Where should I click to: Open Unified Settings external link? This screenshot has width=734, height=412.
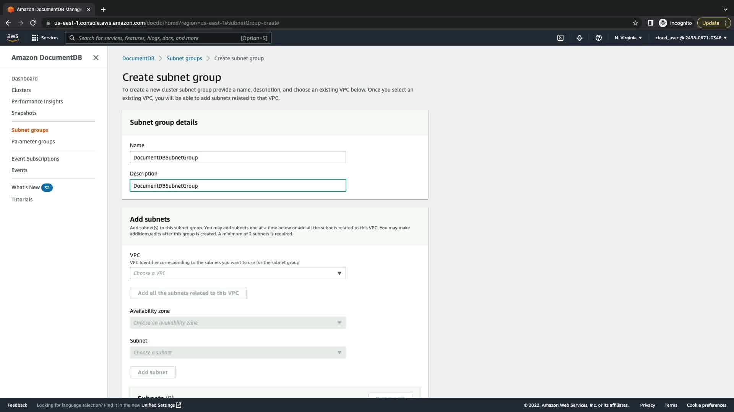pos(161,405)
